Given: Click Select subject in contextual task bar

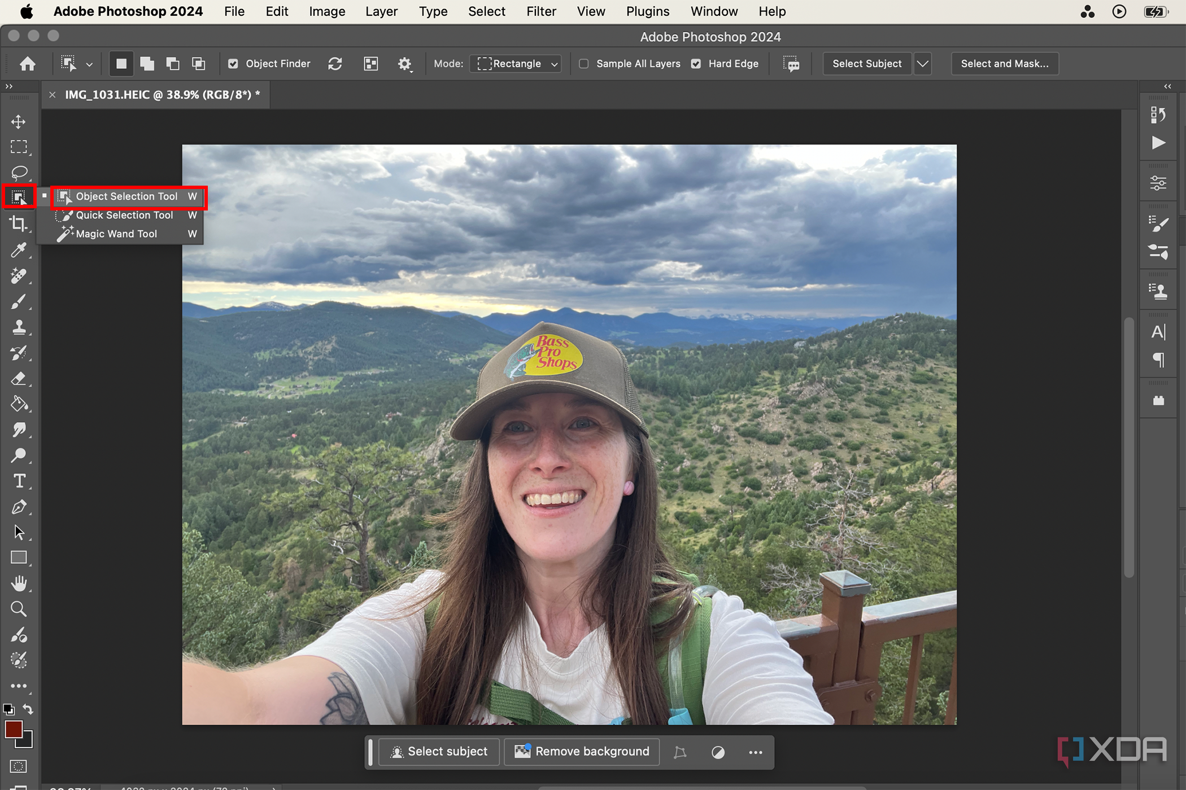Looking at the screenshot, I should [439, 752].
